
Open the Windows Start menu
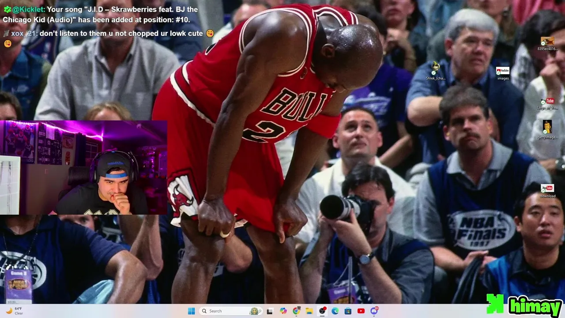191,311
